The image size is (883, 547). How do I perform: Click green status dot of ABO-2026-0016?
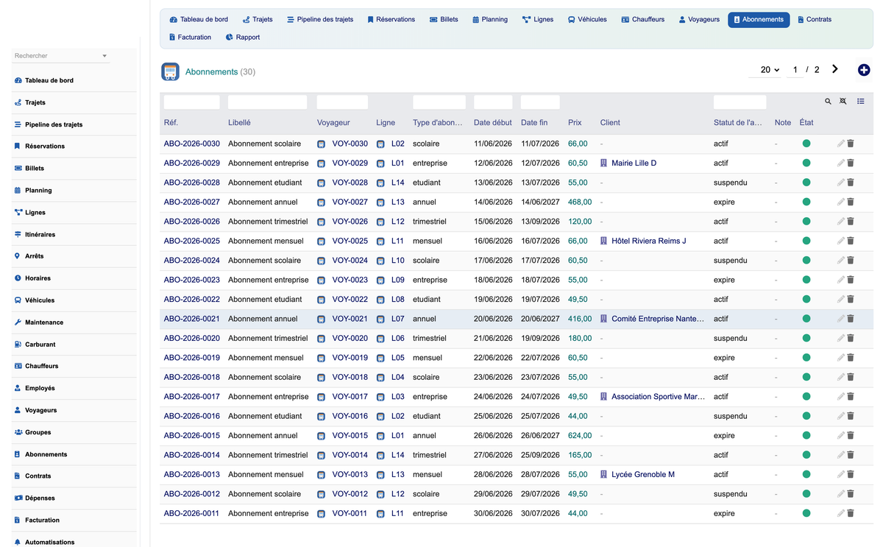click(806, 416)
